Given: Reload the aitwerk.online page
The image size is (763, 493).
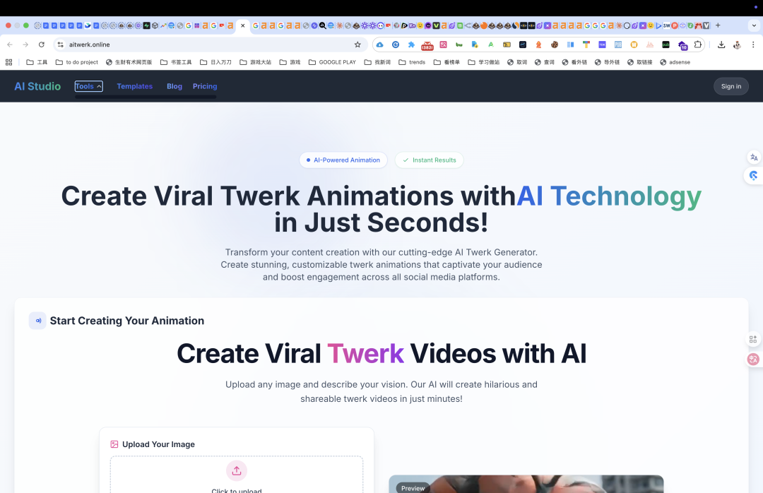Looking at the screenshot, I should 42,44.
